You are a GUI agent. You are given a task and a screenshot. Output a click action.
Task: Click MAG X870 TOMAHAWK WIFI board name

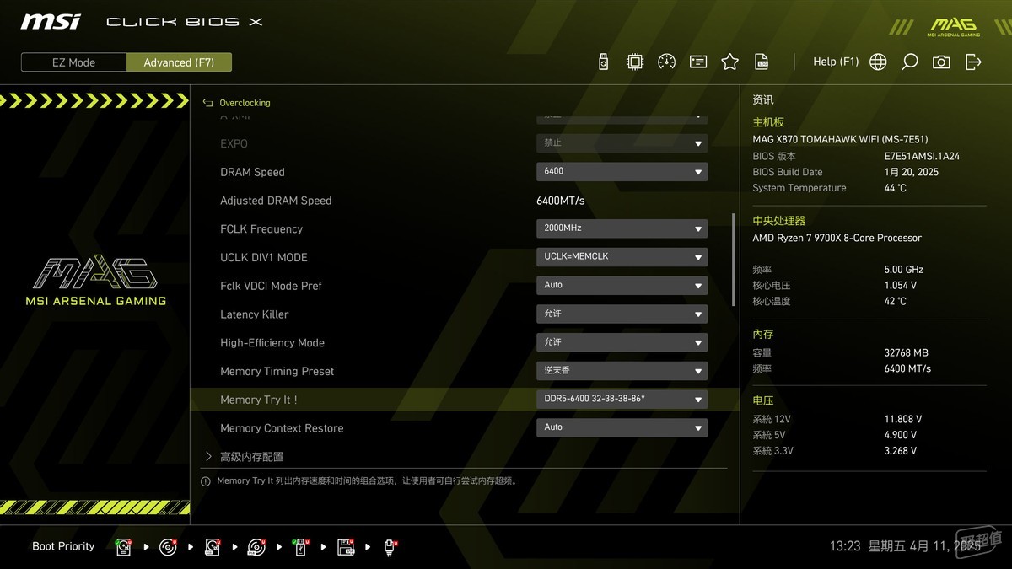point(840,139)
